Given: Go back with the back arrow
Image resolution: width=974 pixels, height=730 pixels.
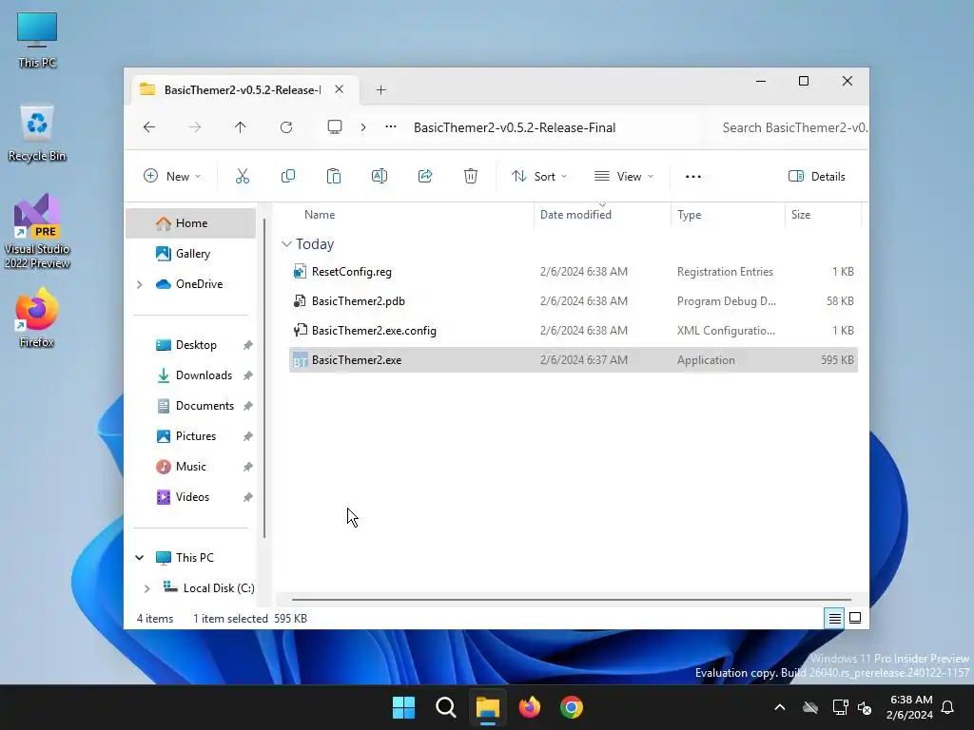Looking at the screenshot, I should (x=149, y=127).
